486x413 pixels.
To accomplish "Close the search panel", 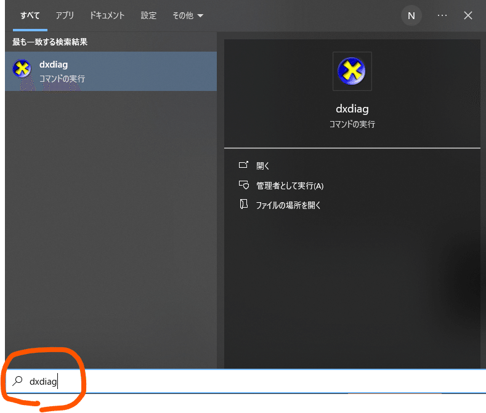I will point(468,15).
